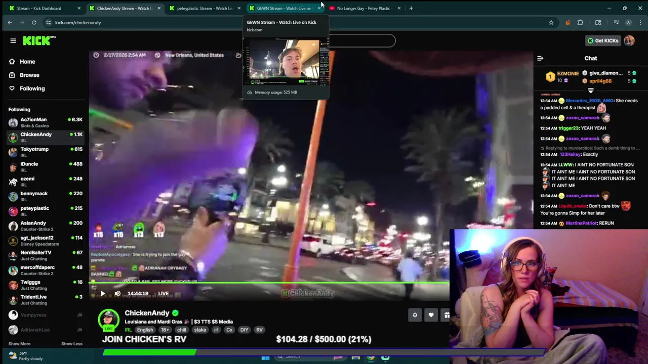Image resolution: width=648 pixels, height=364 pixels.
Task: Jump to LIVE in player
Action: [x=163, y=293]
